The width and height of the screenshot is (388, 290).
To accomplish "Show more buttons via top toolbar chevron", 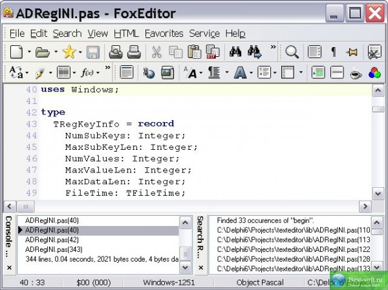I will (x=273, y=47).
